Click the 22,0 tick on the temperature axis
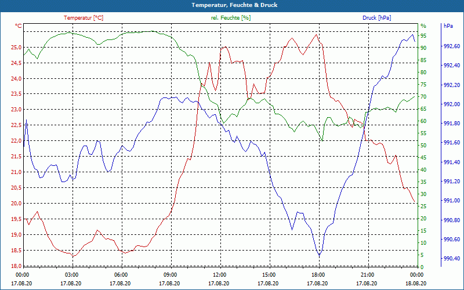Viewport: 464px width, 290px height. click(17, 141)
